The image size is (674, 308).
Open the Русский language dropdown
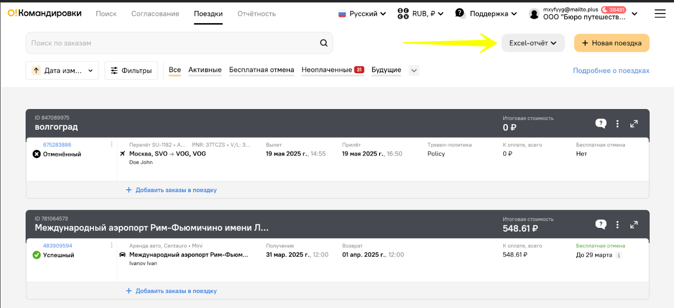[362, 14]
